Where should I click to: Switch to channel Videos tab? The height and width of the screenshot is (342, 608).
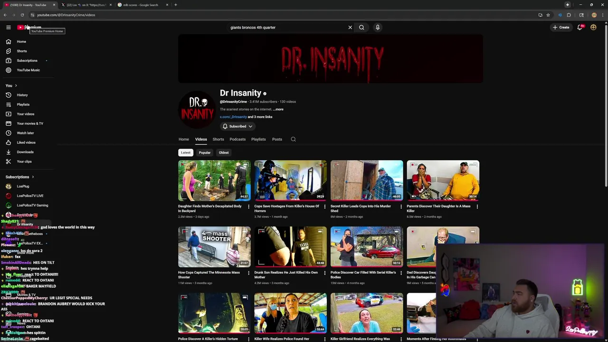(x=201, y=139)
